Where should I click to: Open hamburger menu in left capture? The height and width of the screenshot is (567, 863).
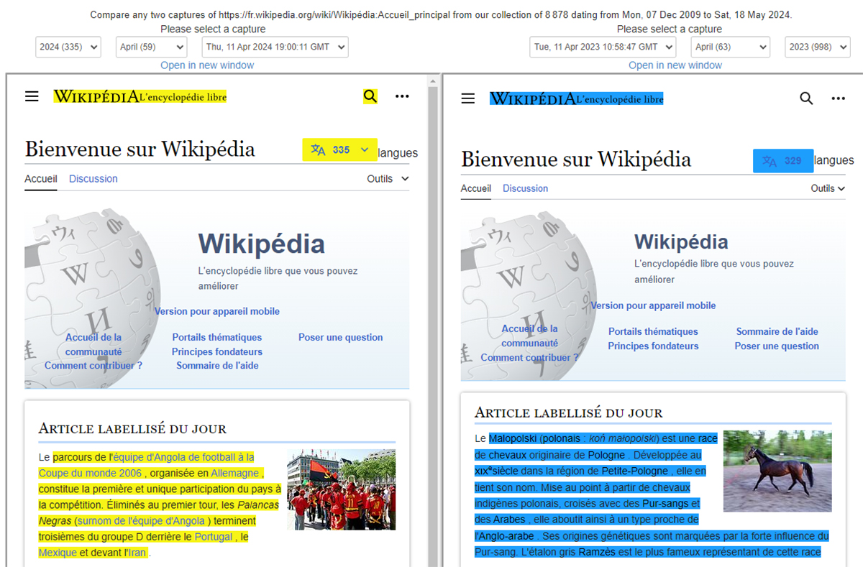point(32,96)
